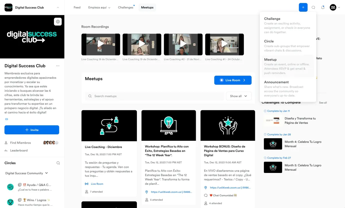This screenshot has width=345, height=208.
Task: Select the Meetups tab
Action: click(147, 7)
